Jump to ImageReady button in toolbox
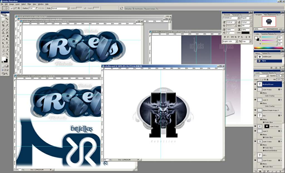 click(5, 73)
